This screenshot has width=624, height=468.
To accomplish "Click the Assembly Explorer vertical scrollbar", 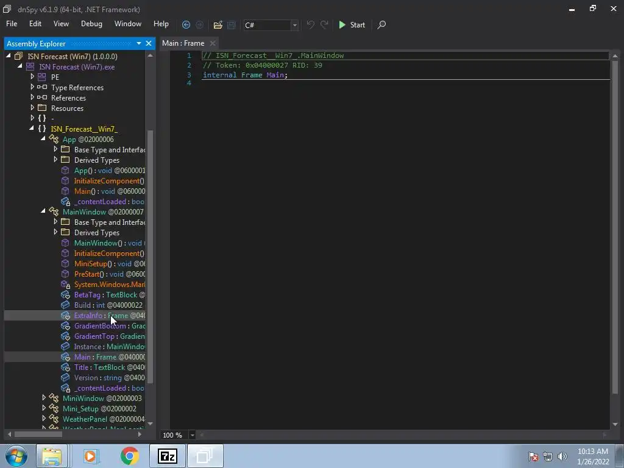I will pyautogui.click(x=150, y=257).
